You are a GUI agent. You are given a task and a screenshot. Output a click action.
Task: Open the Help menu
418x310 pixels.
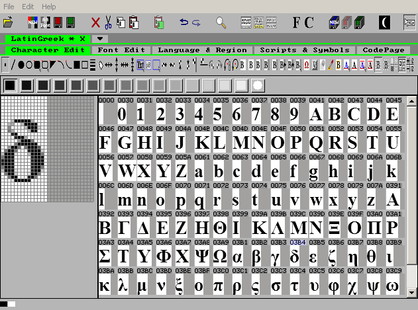point(49,7)
